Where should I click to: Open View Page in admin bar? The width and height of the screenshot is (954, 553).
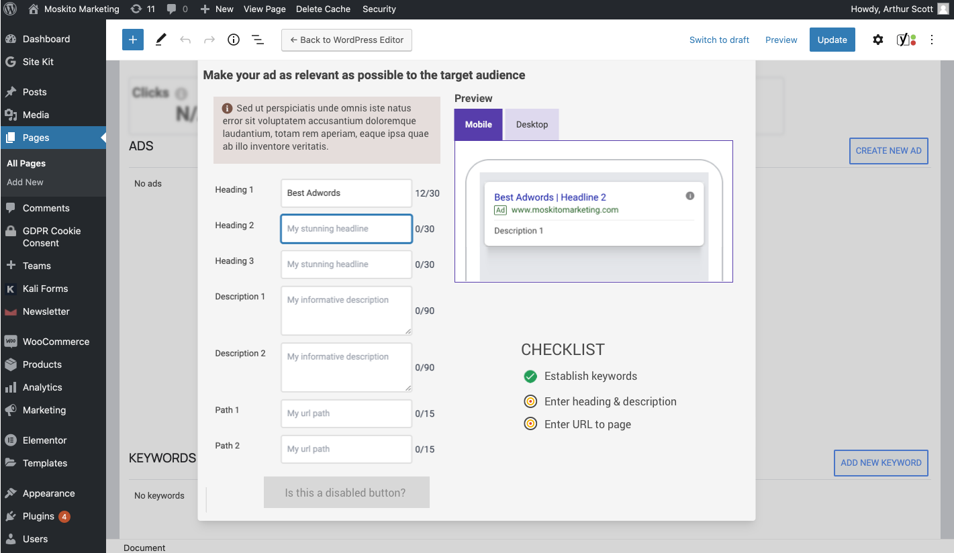(265, 9)
